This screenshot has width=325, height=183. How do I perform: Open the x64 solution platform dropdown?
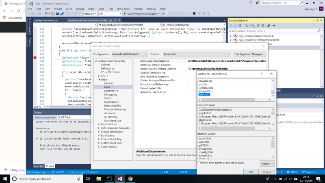tap(110, 14)
